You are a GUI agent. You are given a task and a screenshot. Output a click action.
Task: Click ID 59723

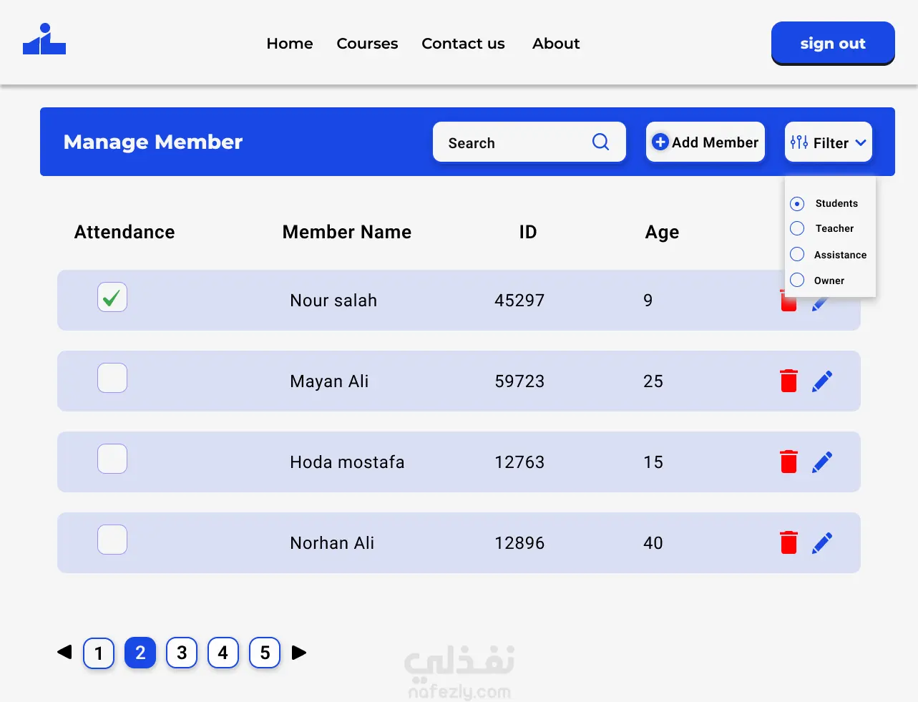(519, 381)
